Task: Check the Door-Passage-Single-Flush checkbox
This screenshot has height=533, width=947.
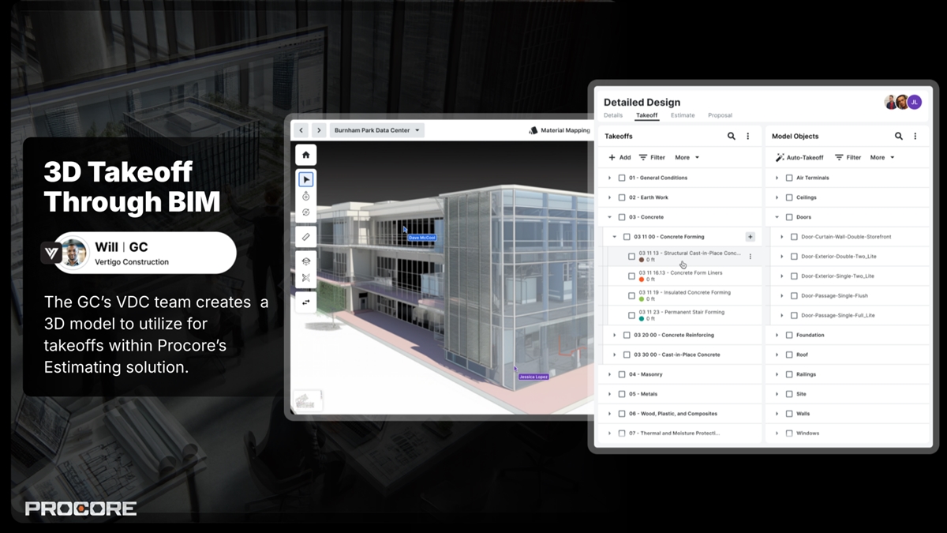Action: (x=794, y=295)
